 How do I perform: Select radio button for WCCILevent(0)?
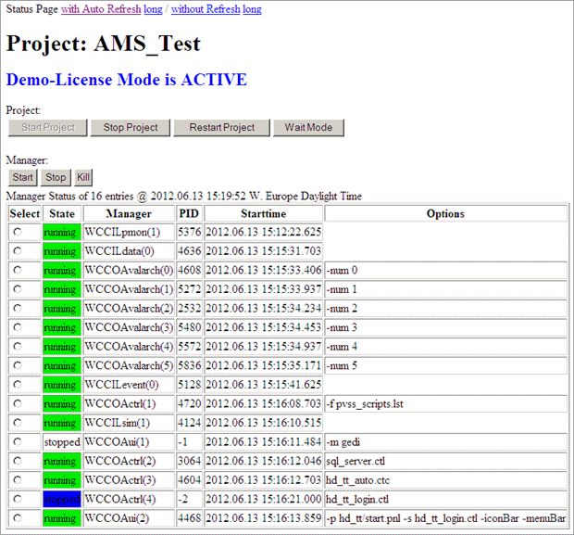[18, 385]
